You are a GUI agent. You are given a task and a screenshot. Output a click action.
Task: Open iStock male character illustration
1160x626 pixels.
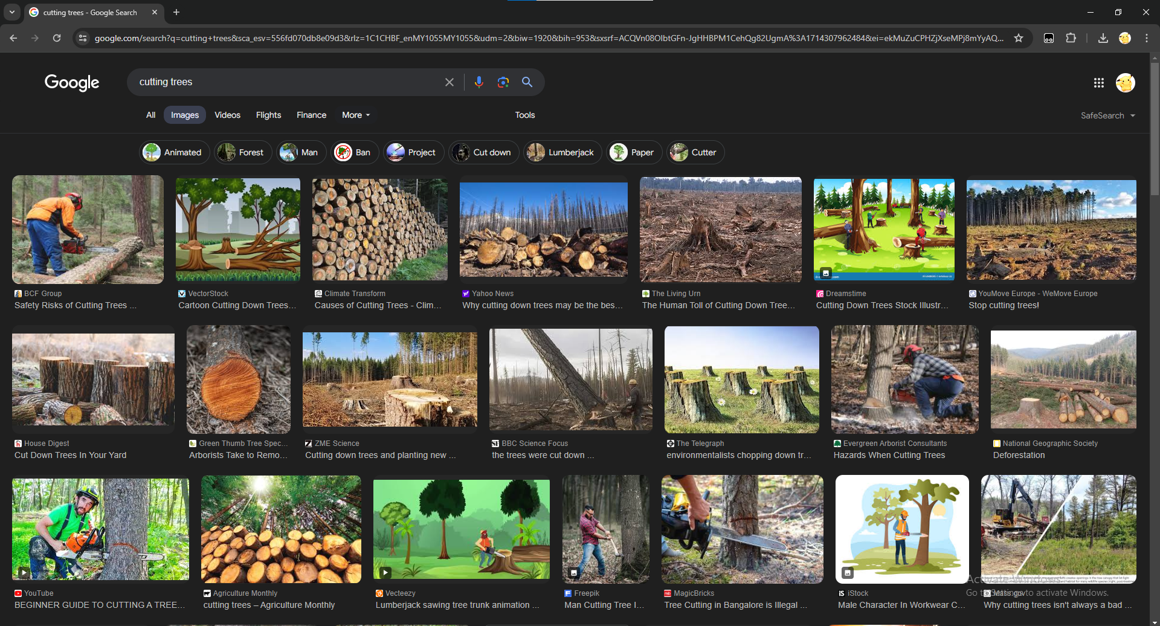coord(902,529)
